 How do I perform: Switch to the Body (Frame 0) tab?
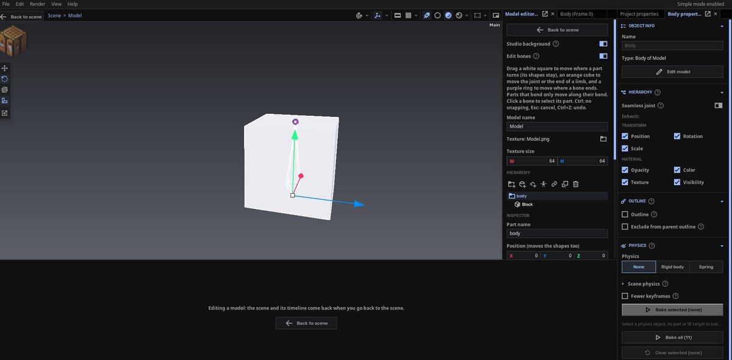coord(576,14)
